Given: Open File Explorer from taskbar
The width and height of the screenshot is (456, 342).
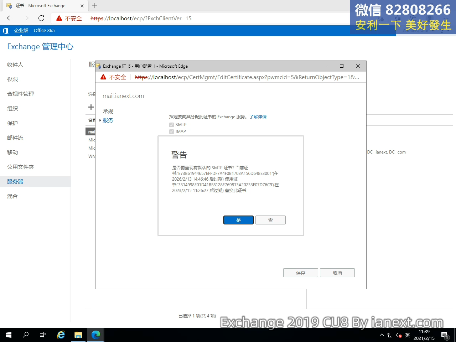Looking at the screenshot, I should 78,335.
